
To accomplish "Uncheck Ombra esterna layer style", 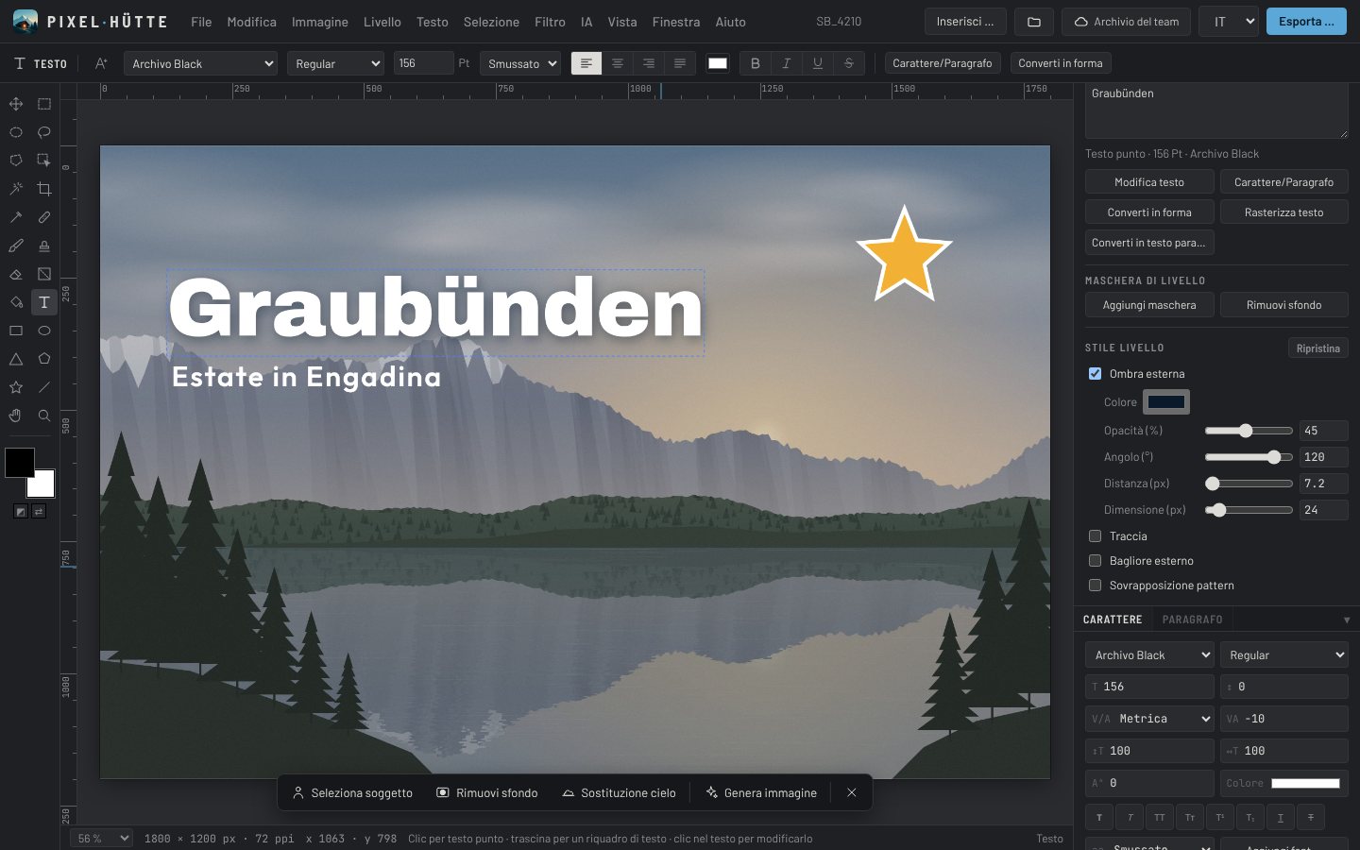I will pos(1095,374).
